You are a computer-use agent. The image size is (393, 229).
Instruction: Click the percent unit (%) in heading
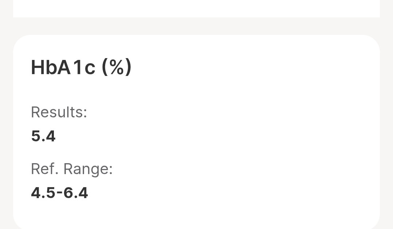(116, 67)
